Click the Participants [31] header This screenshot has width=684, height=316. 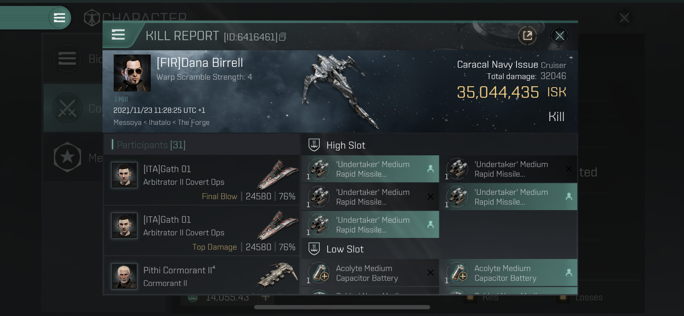151,145
